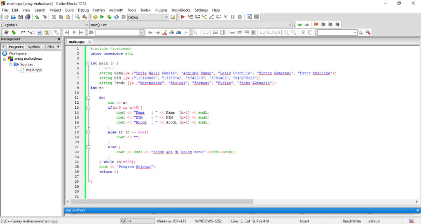Click the Cut scissors icon
The height and width of the screenshot is (224, 421).
coord(54,17)
